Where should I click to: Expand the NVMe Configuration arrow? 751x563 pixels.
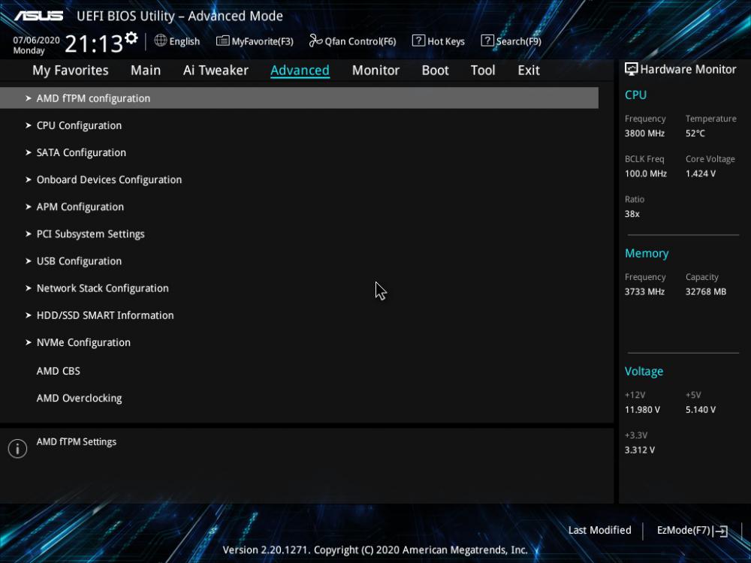(29, 342)
